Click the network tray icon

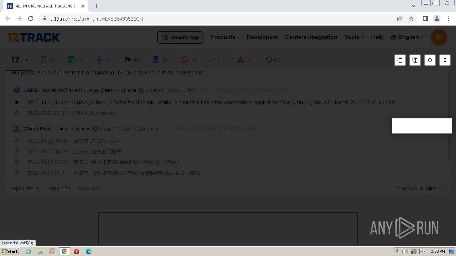(414, 251)
